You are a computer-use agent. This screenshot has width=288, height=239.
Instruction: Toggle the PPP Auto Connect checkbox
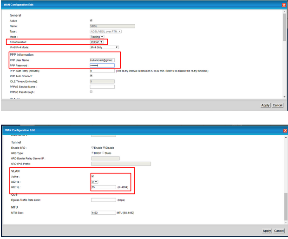click(91, 76)
